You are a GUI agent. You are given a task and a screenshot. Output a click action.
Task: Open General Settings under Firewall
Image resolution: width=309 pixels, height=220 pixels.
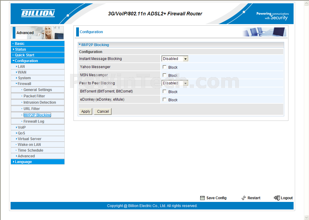click(x=37, y=90)
